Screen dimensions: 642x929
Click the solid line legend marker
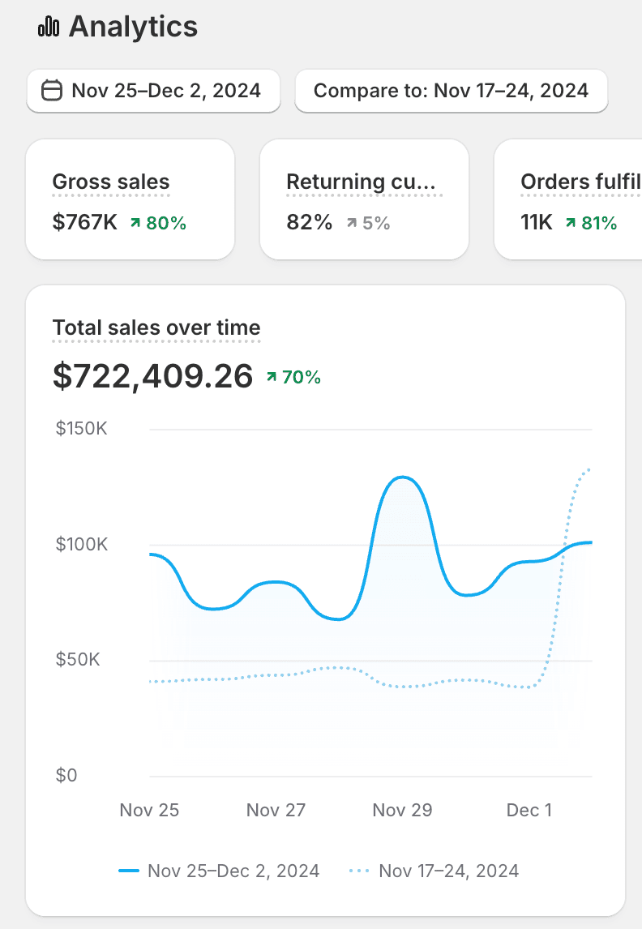pyautogui.click(x=129, y=871)
